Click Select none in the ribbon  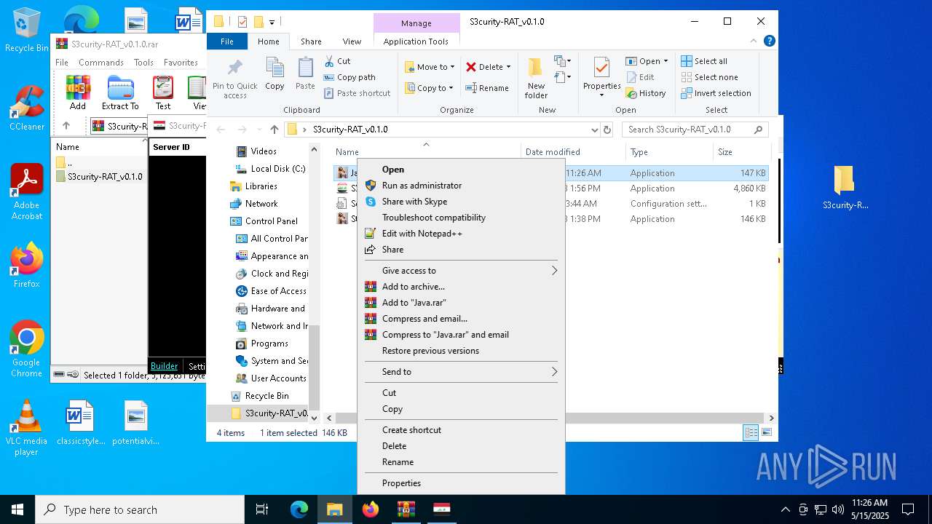[x=709, y=77]
